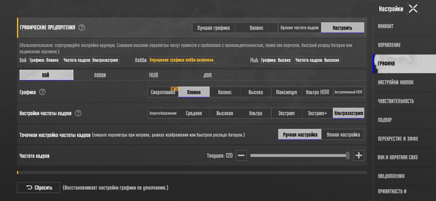Click Частота кадров: Высокая Hub tag

[317, 60]
